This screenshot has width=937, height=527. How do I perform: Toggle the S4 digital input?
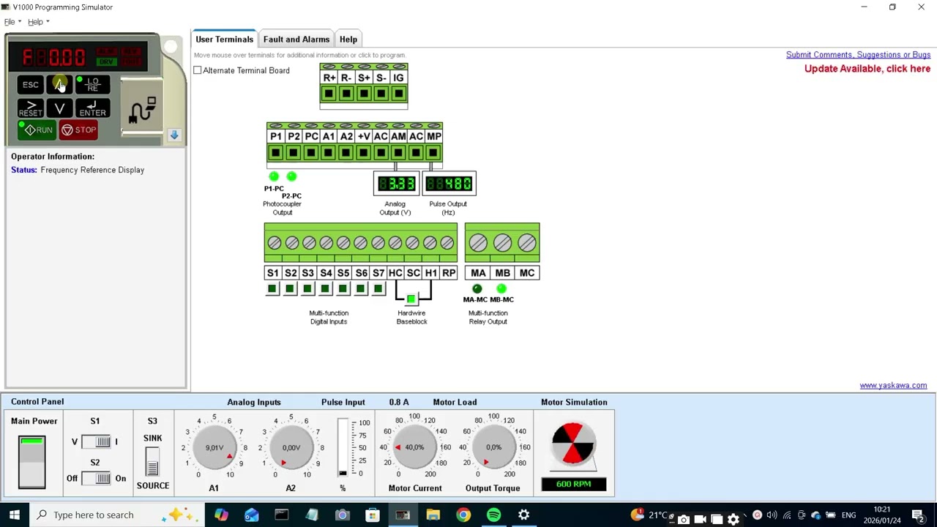click(325, 289)
